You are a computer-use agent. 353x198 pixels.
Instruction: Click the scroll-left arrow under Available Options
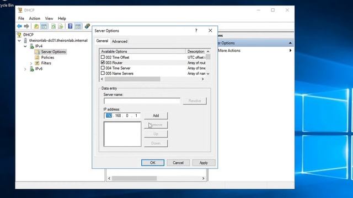click(102, 79)
